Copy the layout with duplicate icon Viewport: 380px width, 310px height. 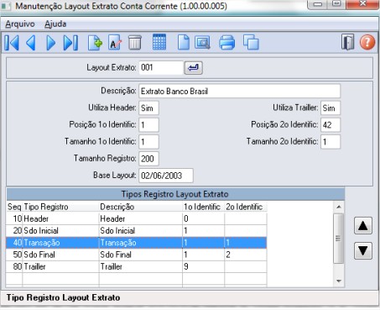pos(251,43)
